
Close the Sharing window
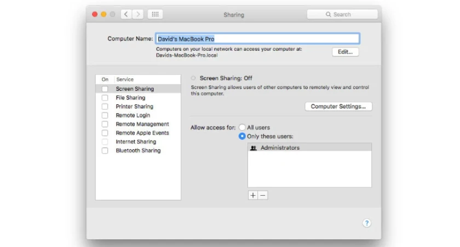(x=95, y=14)
